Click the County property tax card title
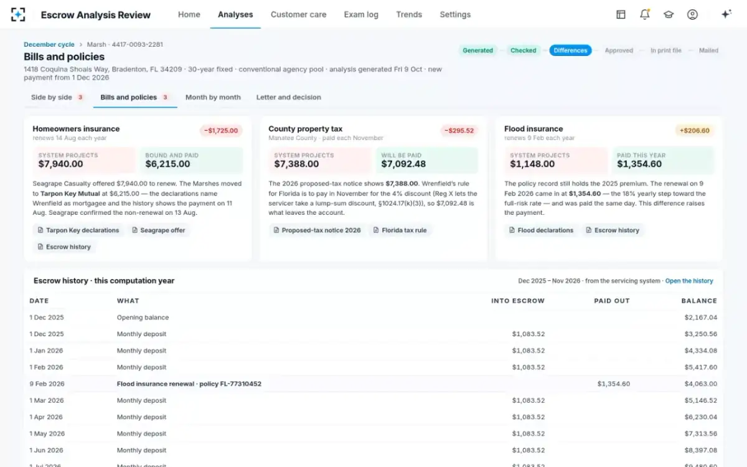Screen dimensions: 747x467 (x=306, y=129)
